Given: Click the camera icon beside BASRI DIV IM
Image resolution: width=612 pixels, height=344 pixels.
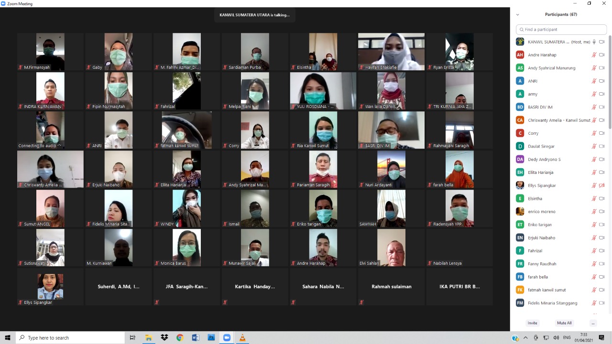Looking at the screenshot, I should (602, 107).
